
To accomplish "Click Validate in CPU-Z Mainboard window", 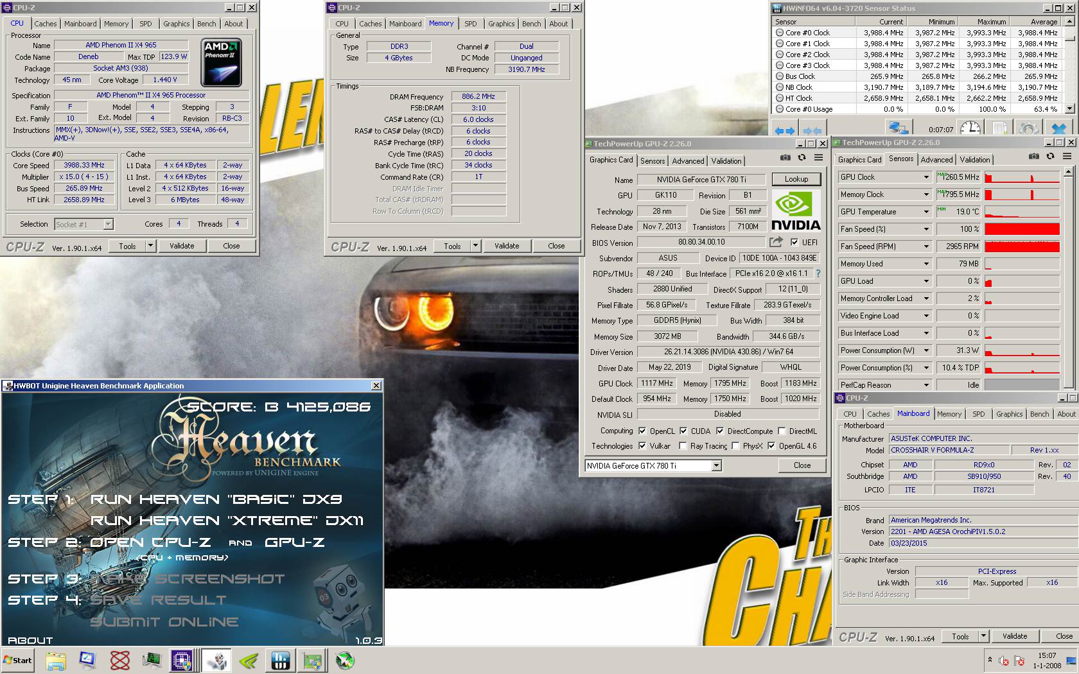I will tap(1015, 636).
